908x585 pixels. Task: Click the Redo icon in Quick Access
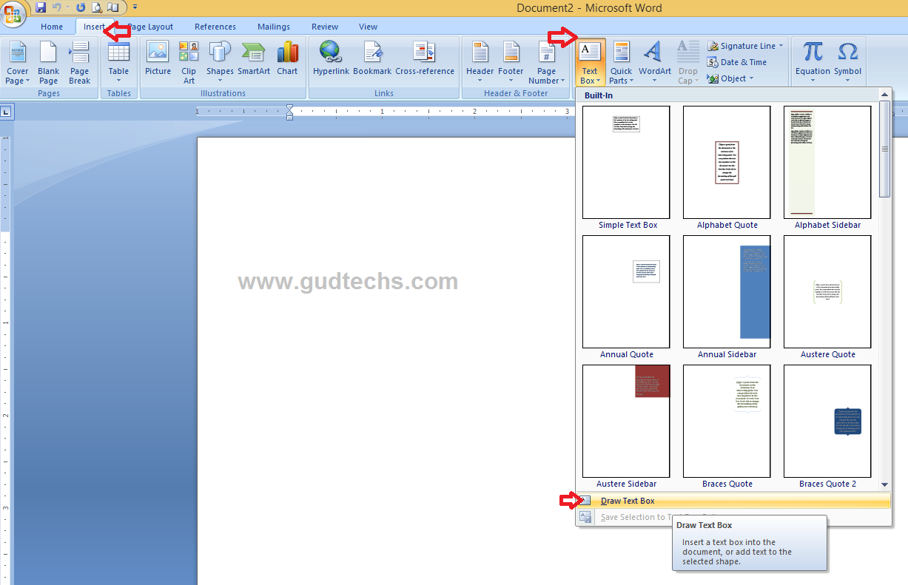pos(81,7)
